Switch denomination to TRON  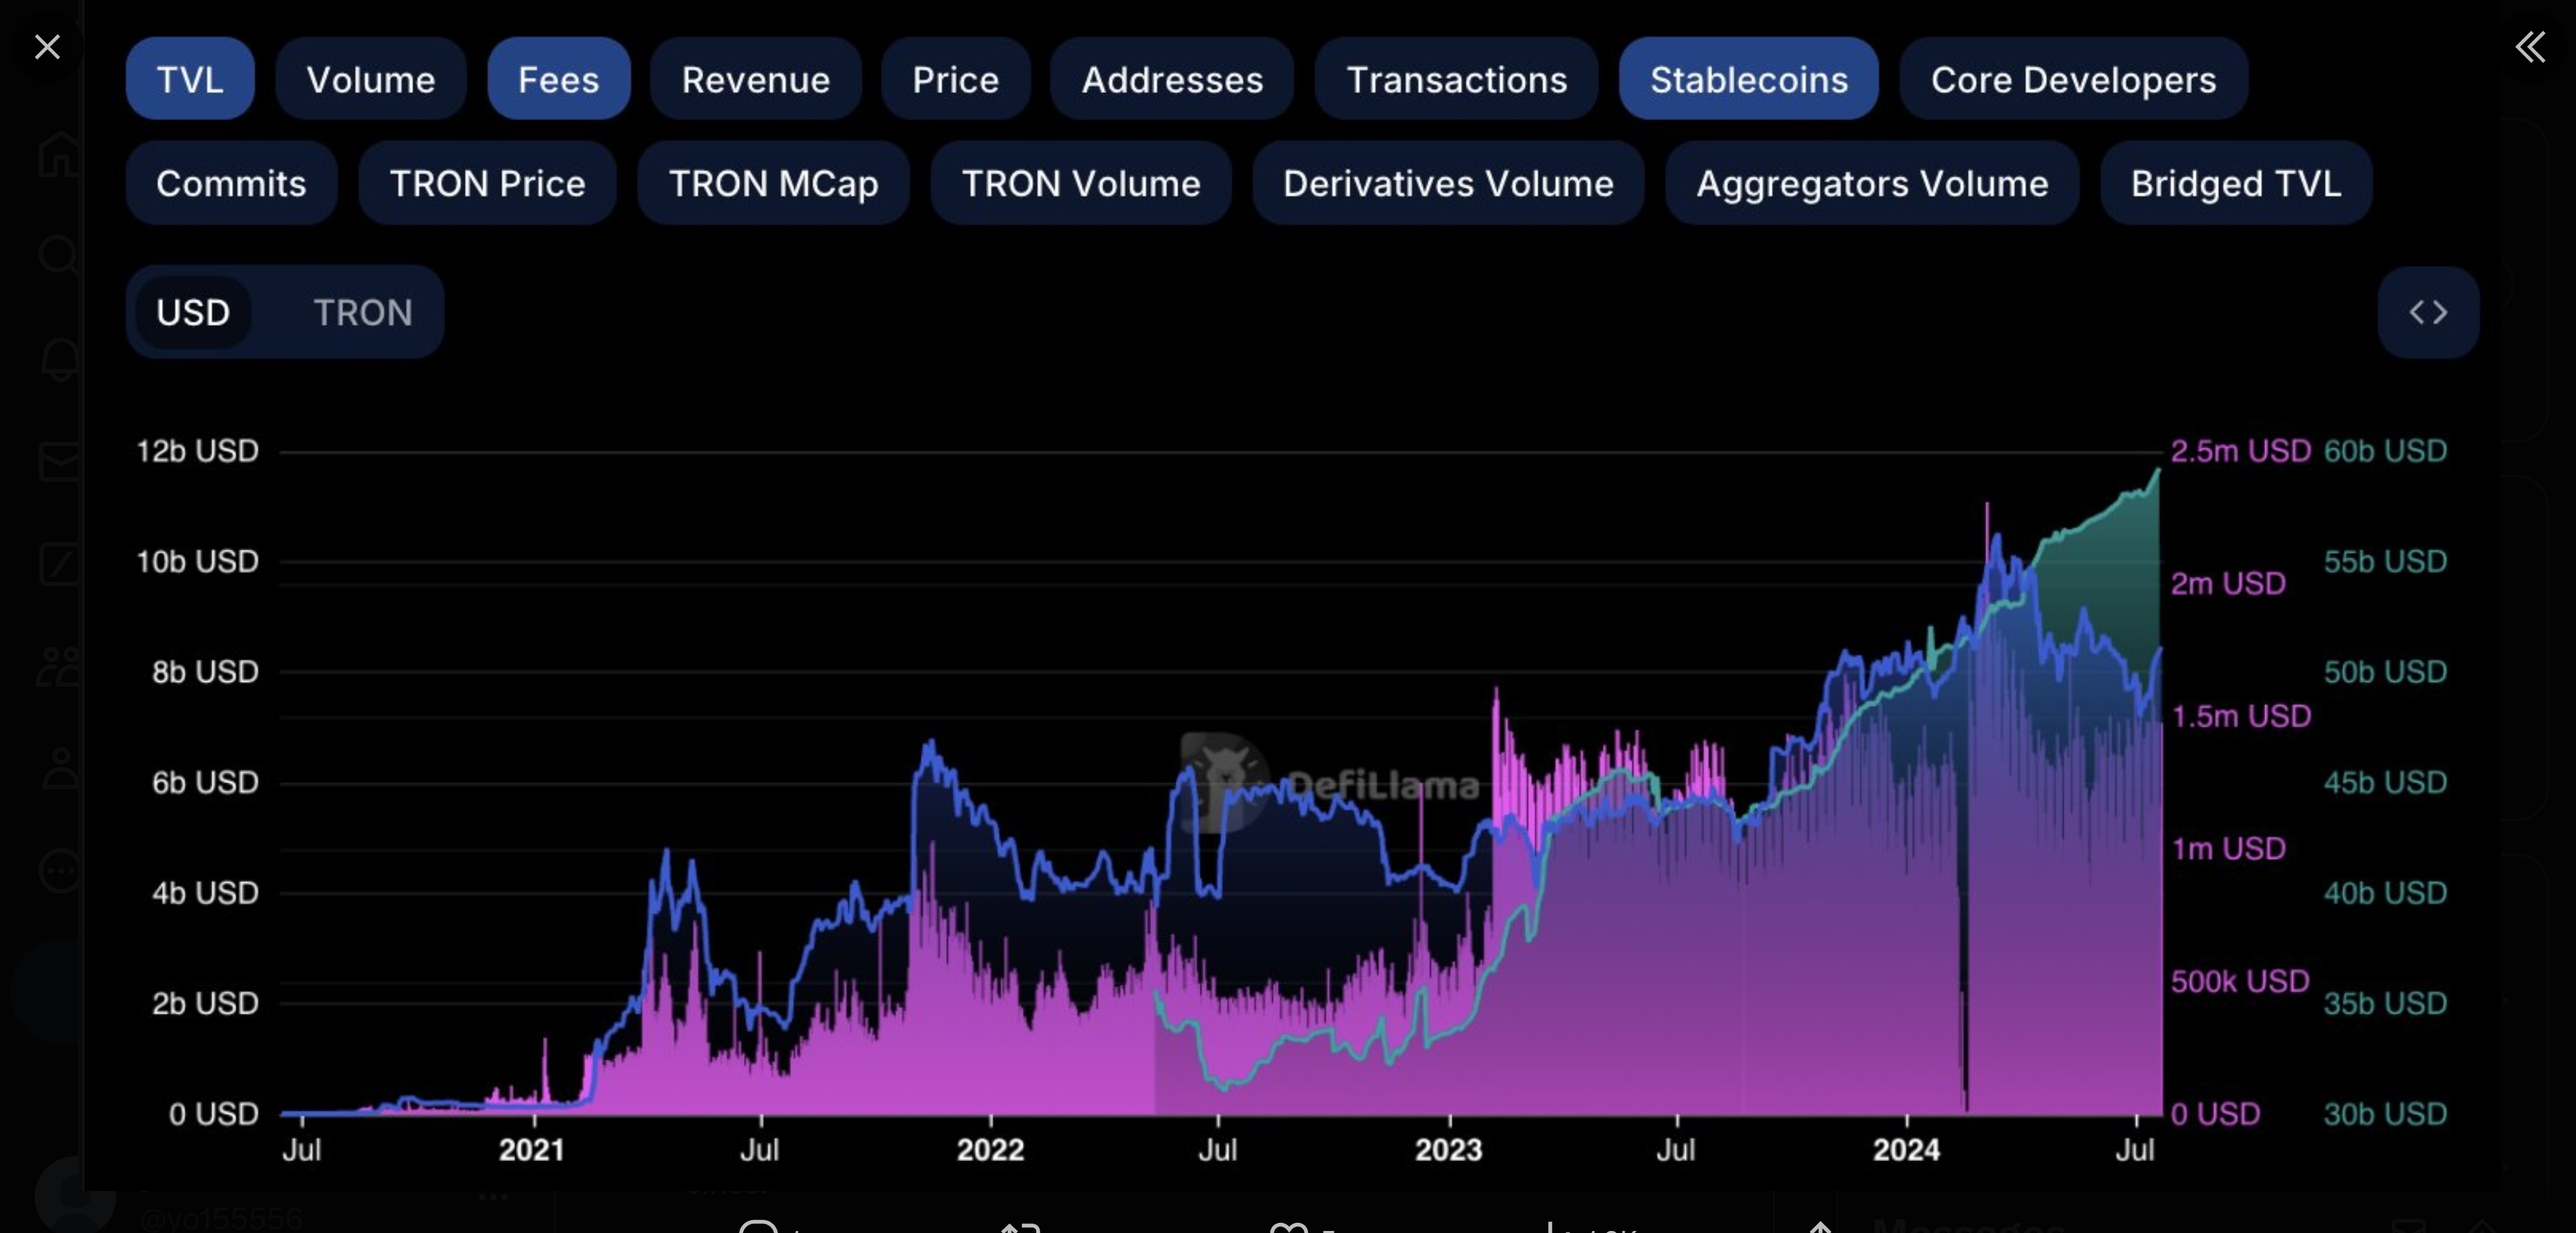(362, 312)
